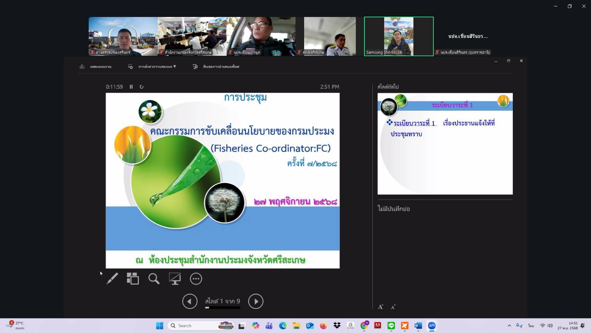Open the LINE app from the taskbar

click(x=391, y=326)
